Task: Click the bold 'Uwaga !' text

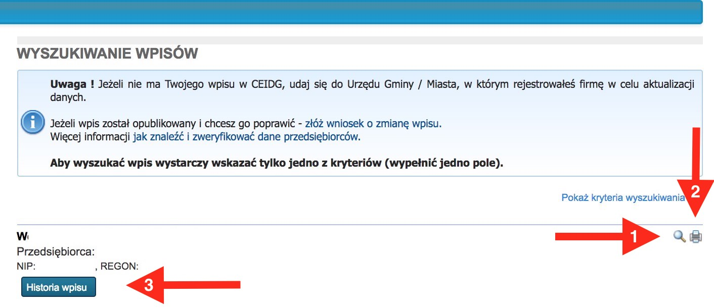Action: tap(72, 84)
